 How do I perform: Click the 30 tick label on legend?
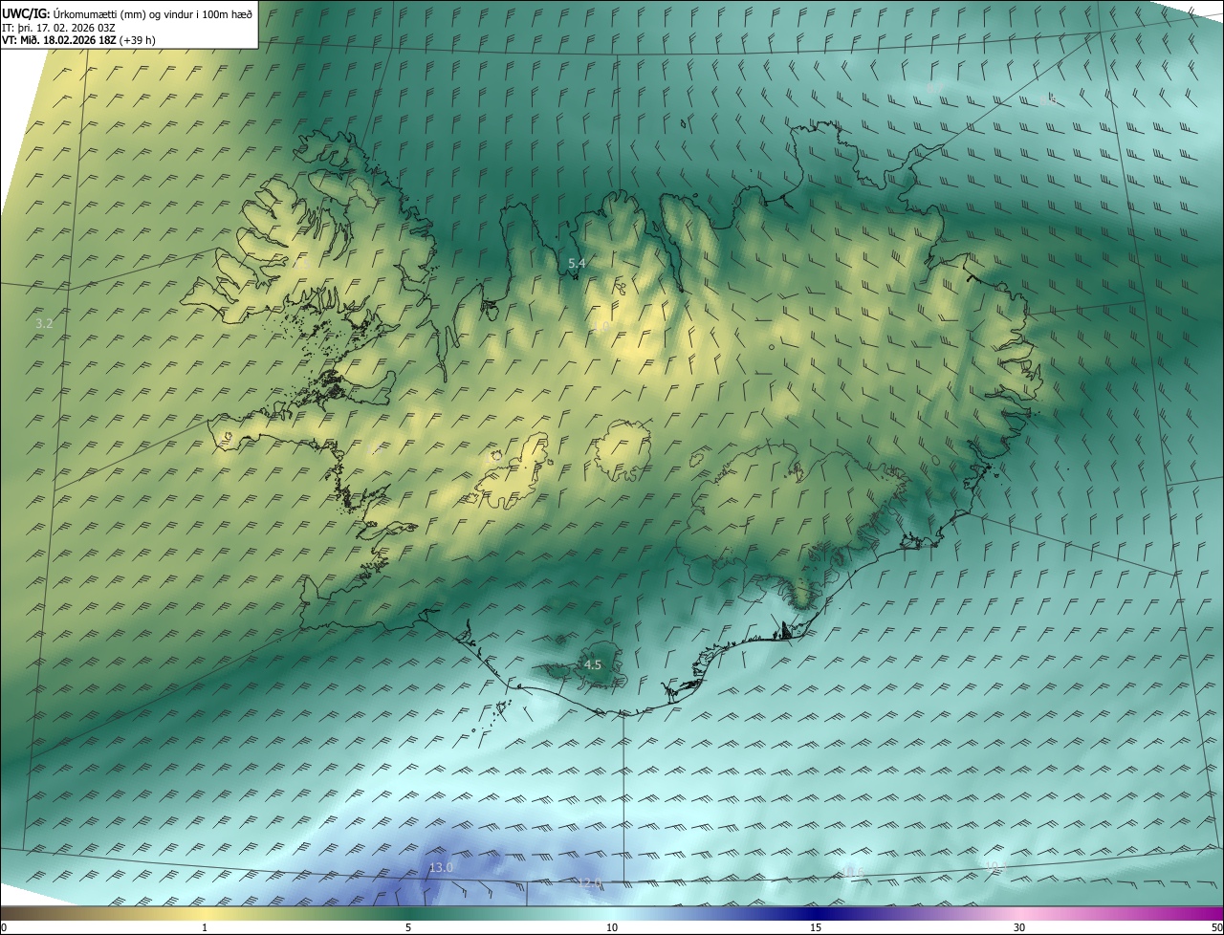tap(1019, 928)
